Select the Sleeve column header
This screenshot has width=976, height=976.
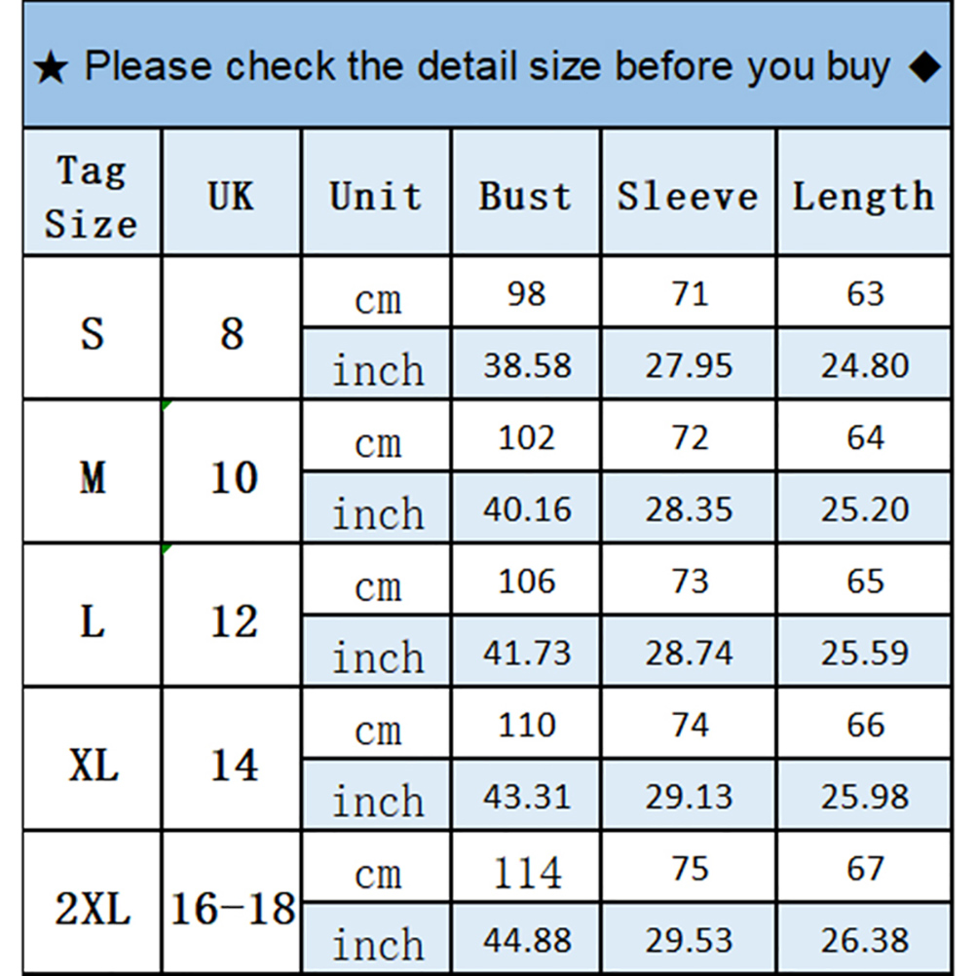pos(688,196)
